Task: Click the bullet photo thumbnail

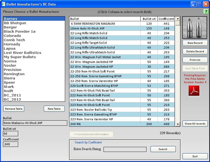Action: click(x=195, y=28)
